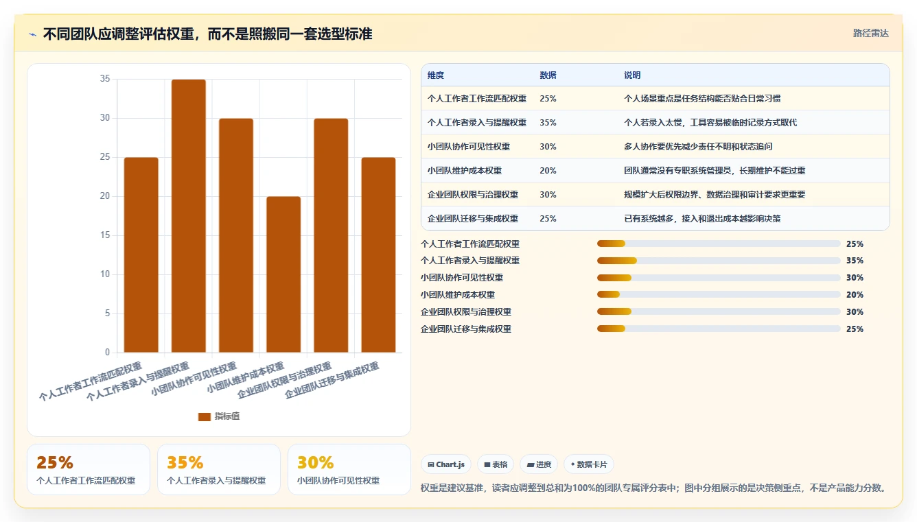Click the 30% progress bar for 企业团队权限与治理权重

[x=719, y=312]
